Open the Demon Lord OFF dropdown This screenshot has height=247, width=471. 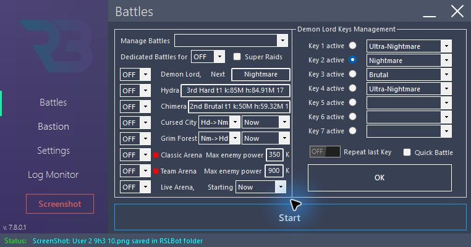[135, 75]
